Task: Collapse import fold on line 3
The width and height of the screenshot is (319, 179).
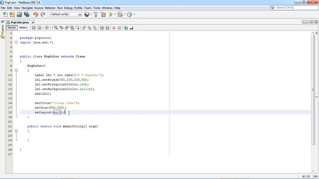Action: click(x=16, y=42)
